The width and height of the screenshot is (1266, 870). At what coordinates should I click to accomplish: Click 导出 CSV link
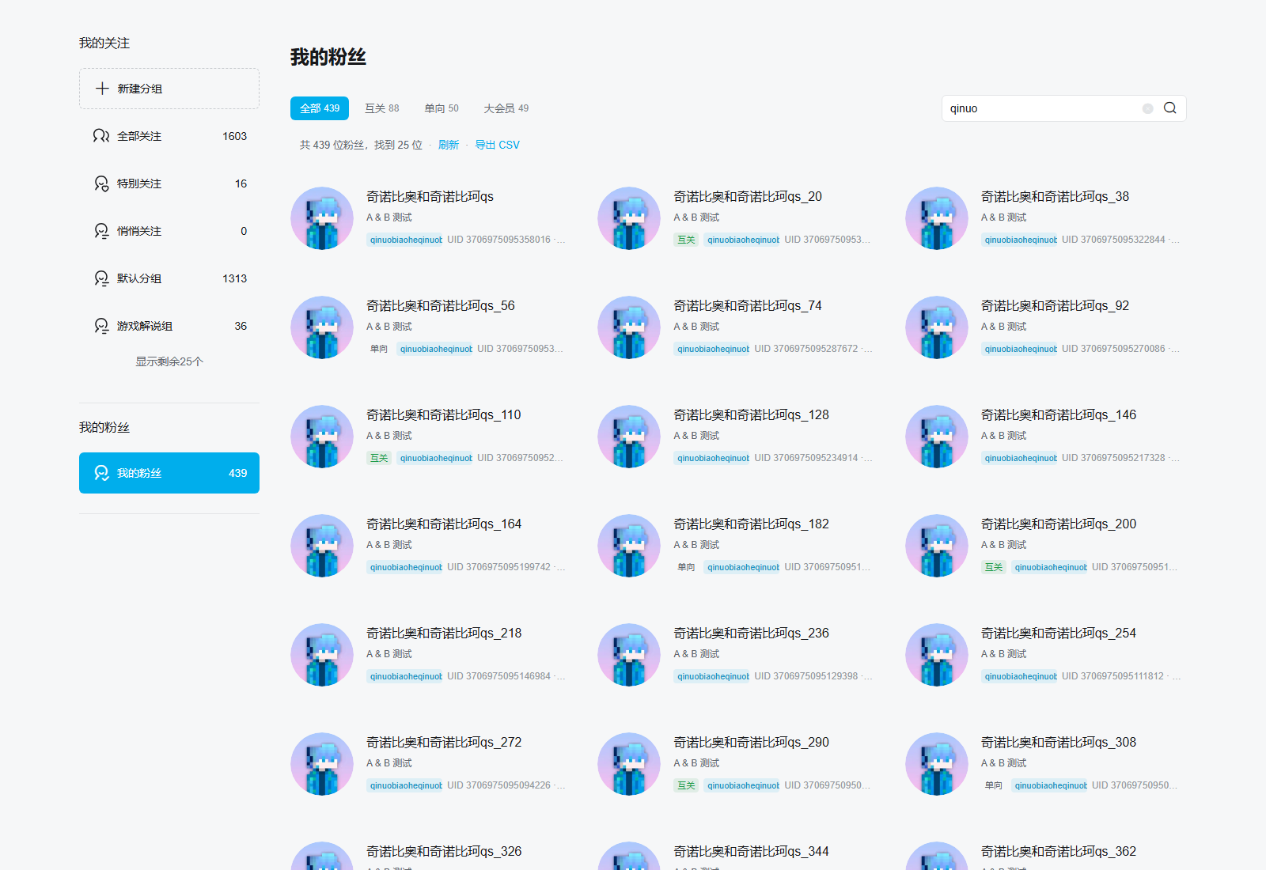(x=498, y=145)
